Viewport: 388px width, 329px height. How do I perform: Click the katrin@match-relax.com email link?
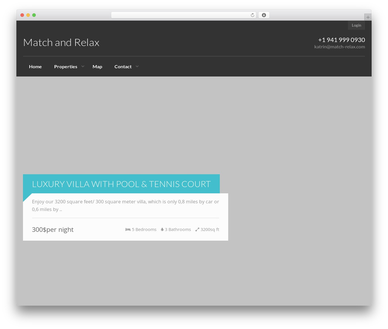coord(339,47)
